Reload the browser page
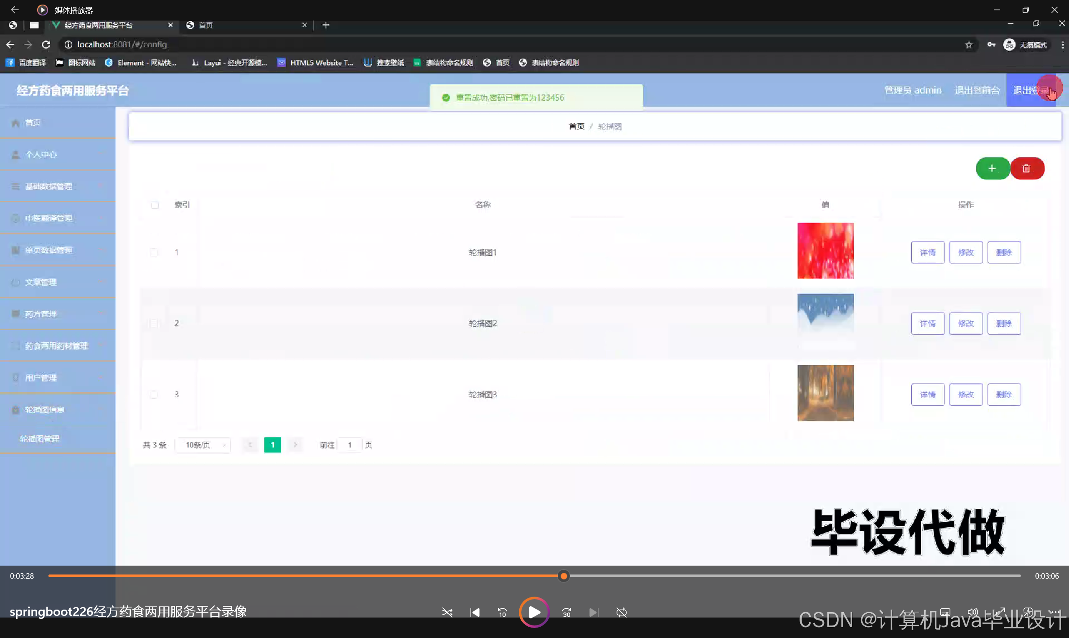 [46, 44]
